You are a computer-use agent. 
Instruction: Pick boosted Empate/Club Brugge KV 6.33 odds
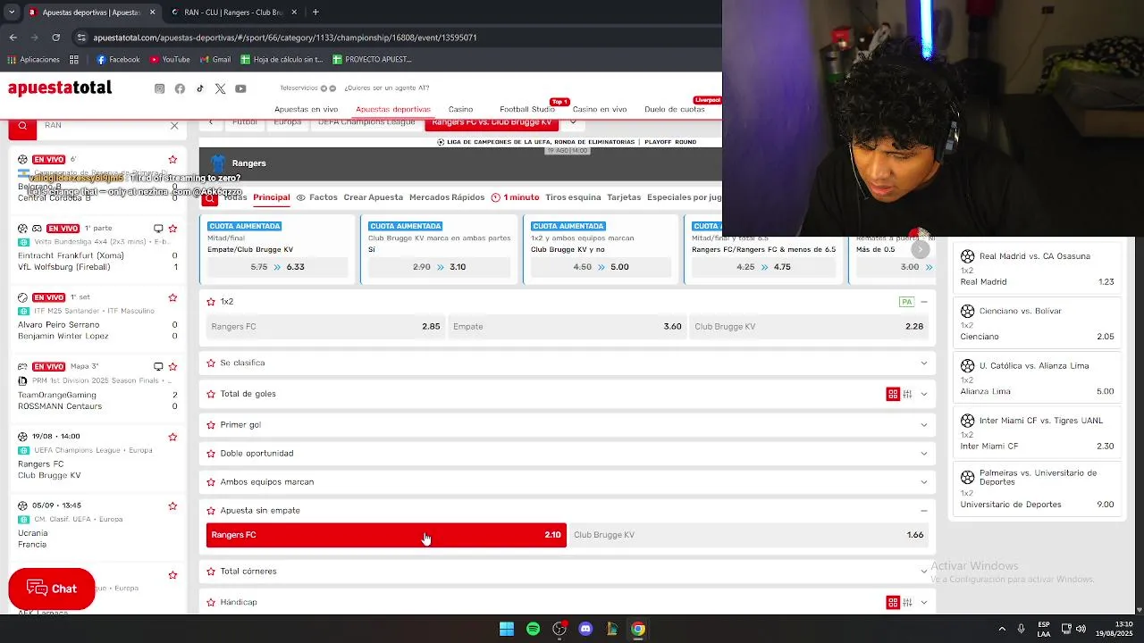[277, 267]
